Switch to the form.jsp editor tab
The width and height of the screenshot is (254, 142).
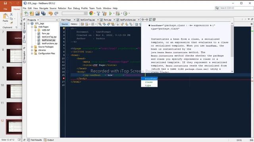108,20
